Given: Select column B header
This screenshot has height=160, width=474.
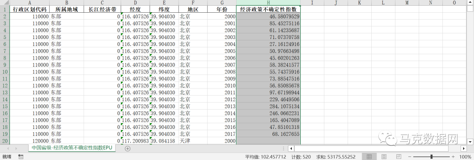Looking at the screenshot, I should tap(67, 3).
